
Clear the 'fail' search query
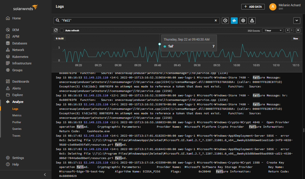(x=216, y=21)
